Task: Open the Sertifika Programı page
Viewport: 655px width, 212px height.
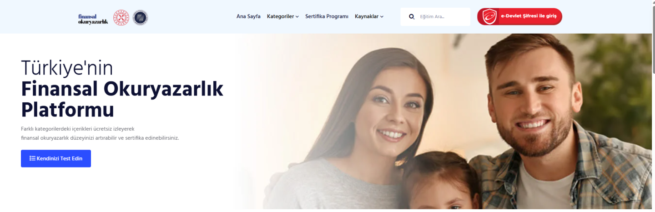Action: 327,16
